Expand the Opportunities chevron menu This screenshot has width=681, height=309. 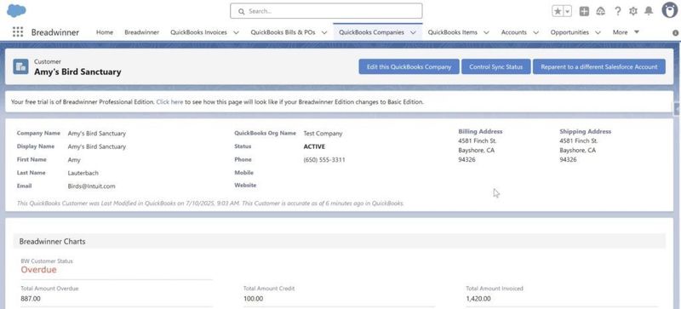click(598, 32)
